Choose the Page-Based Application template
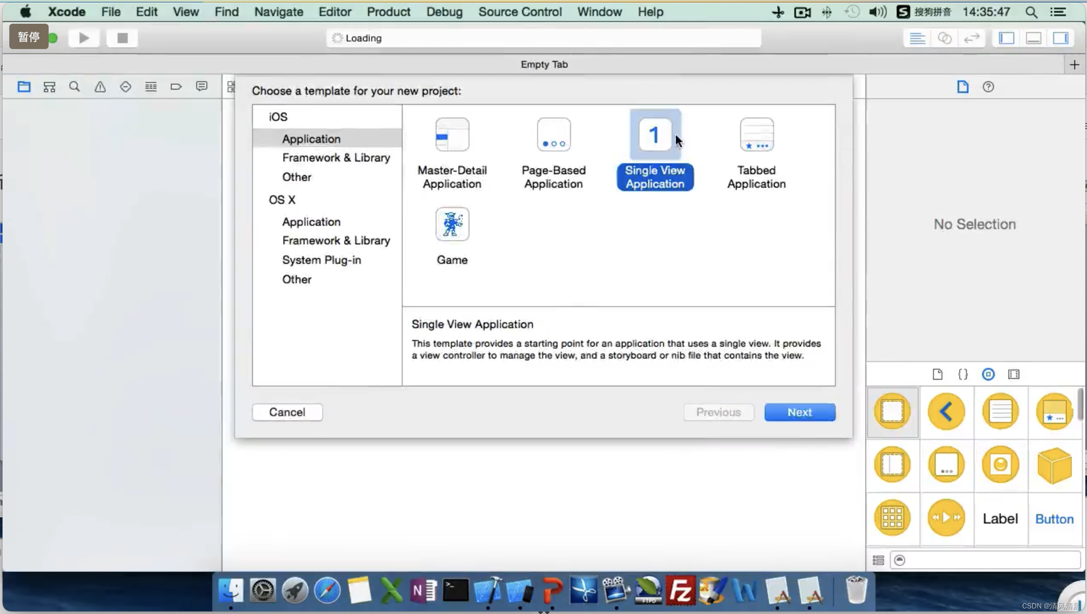1087x614 pixels. coord(553,153)
